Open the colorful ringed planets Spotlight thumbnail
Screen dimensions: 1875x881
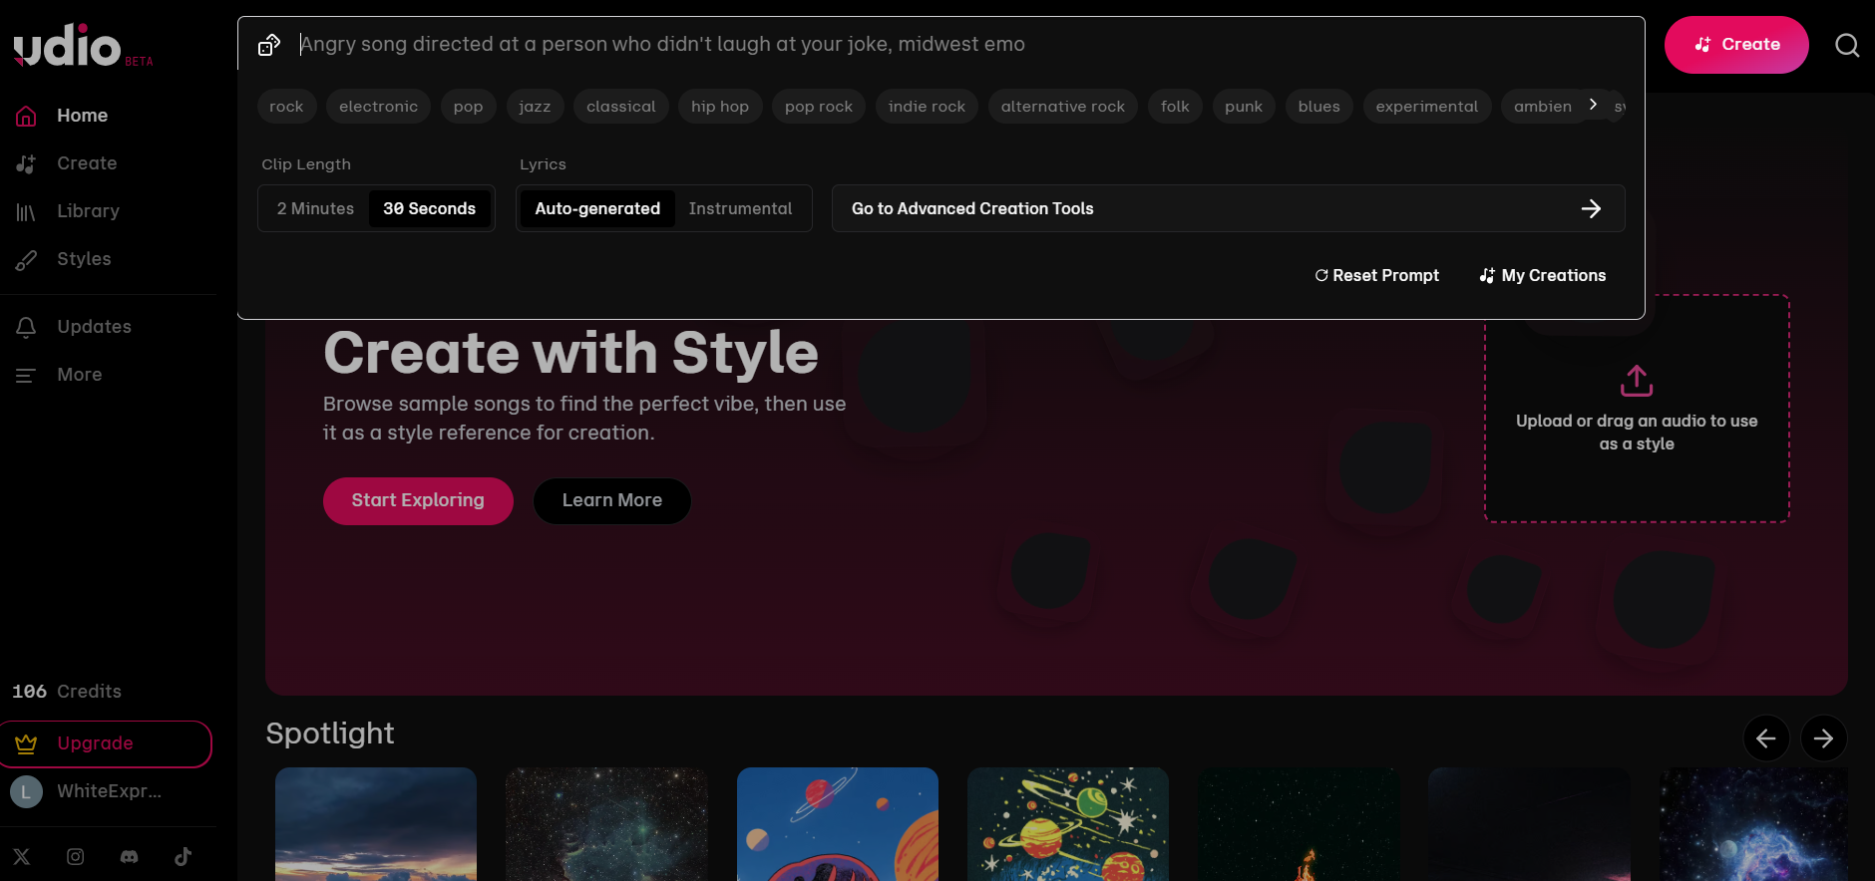(x=1068, y=824)
